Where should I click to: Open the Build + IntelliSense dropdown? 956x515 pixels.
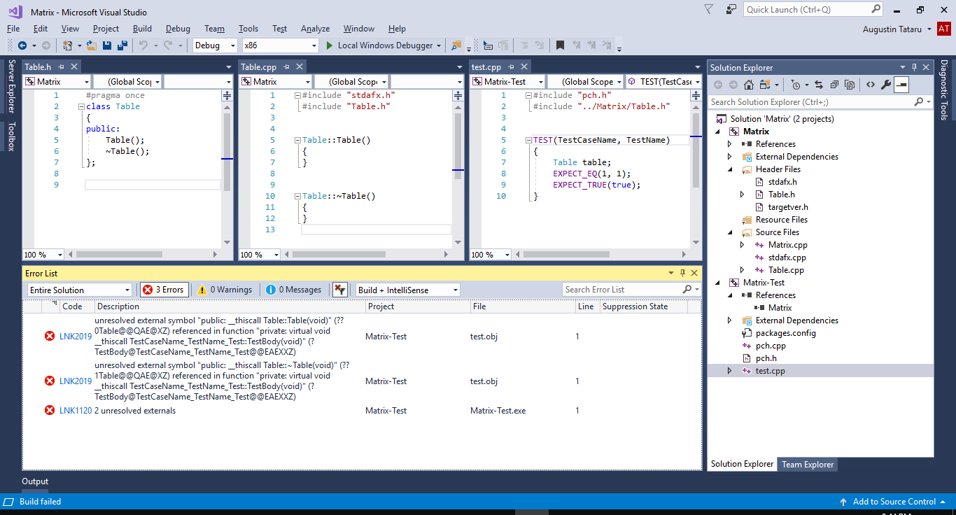(x=407, y=290)
